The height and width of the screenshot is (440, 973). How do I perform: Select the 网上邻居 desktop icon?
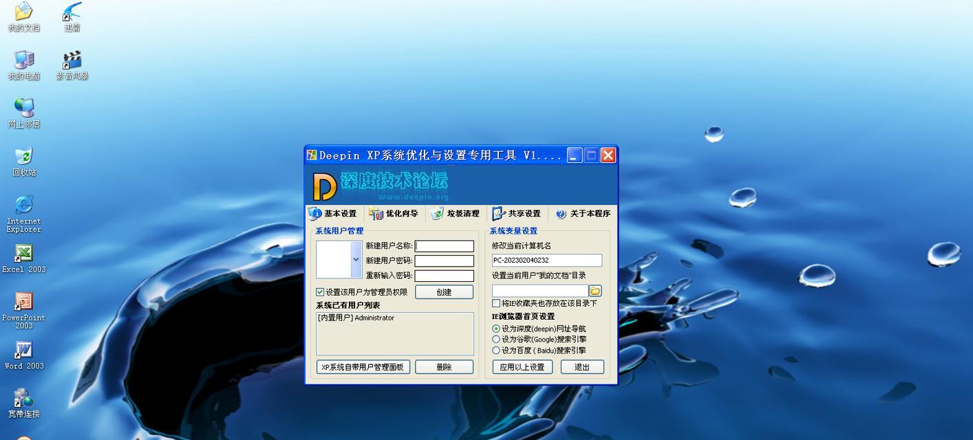tap(24, 113)
